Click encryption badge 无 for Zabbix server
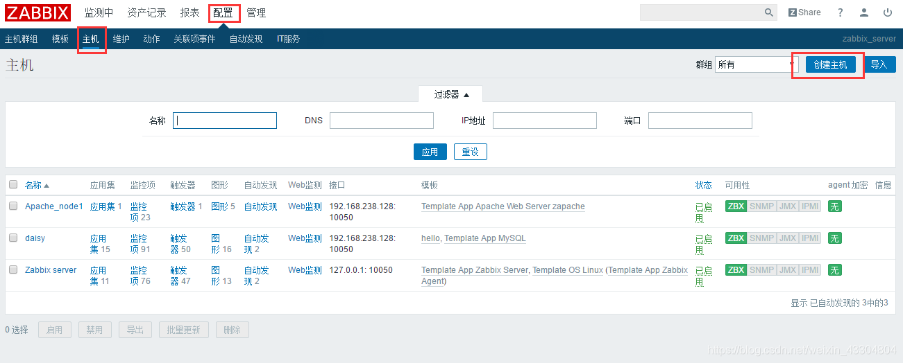This screenshot has height=363, width=903. coord(835,270)
